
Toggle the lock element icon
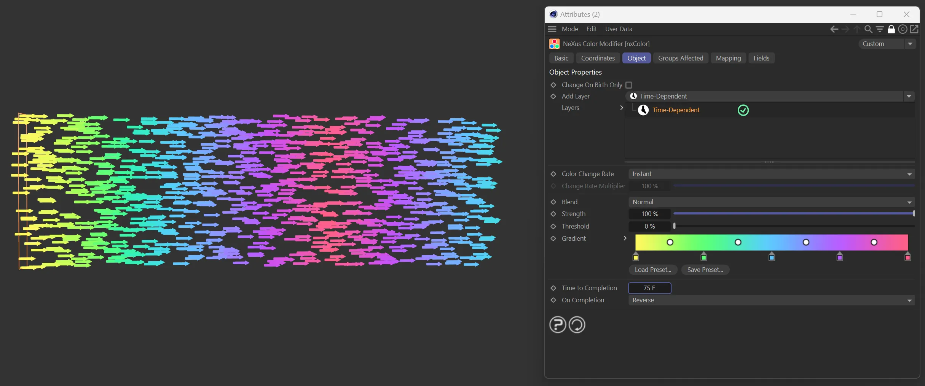891,29
